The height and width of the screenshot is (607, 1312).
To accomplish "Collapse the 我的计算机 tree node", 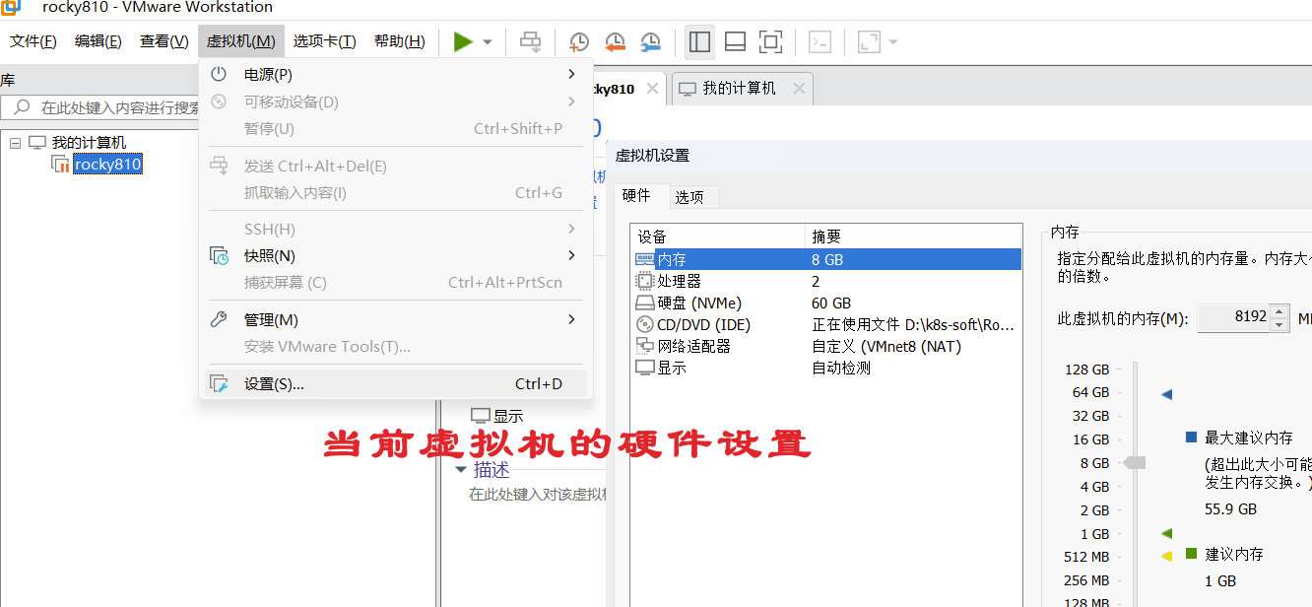I will 15,143.
